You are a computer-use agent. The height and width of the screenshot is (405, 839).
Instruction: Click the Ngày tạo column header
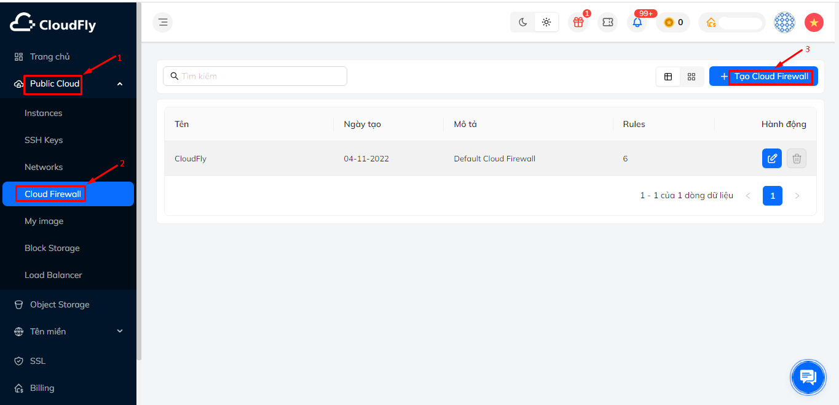pos(363,124)
